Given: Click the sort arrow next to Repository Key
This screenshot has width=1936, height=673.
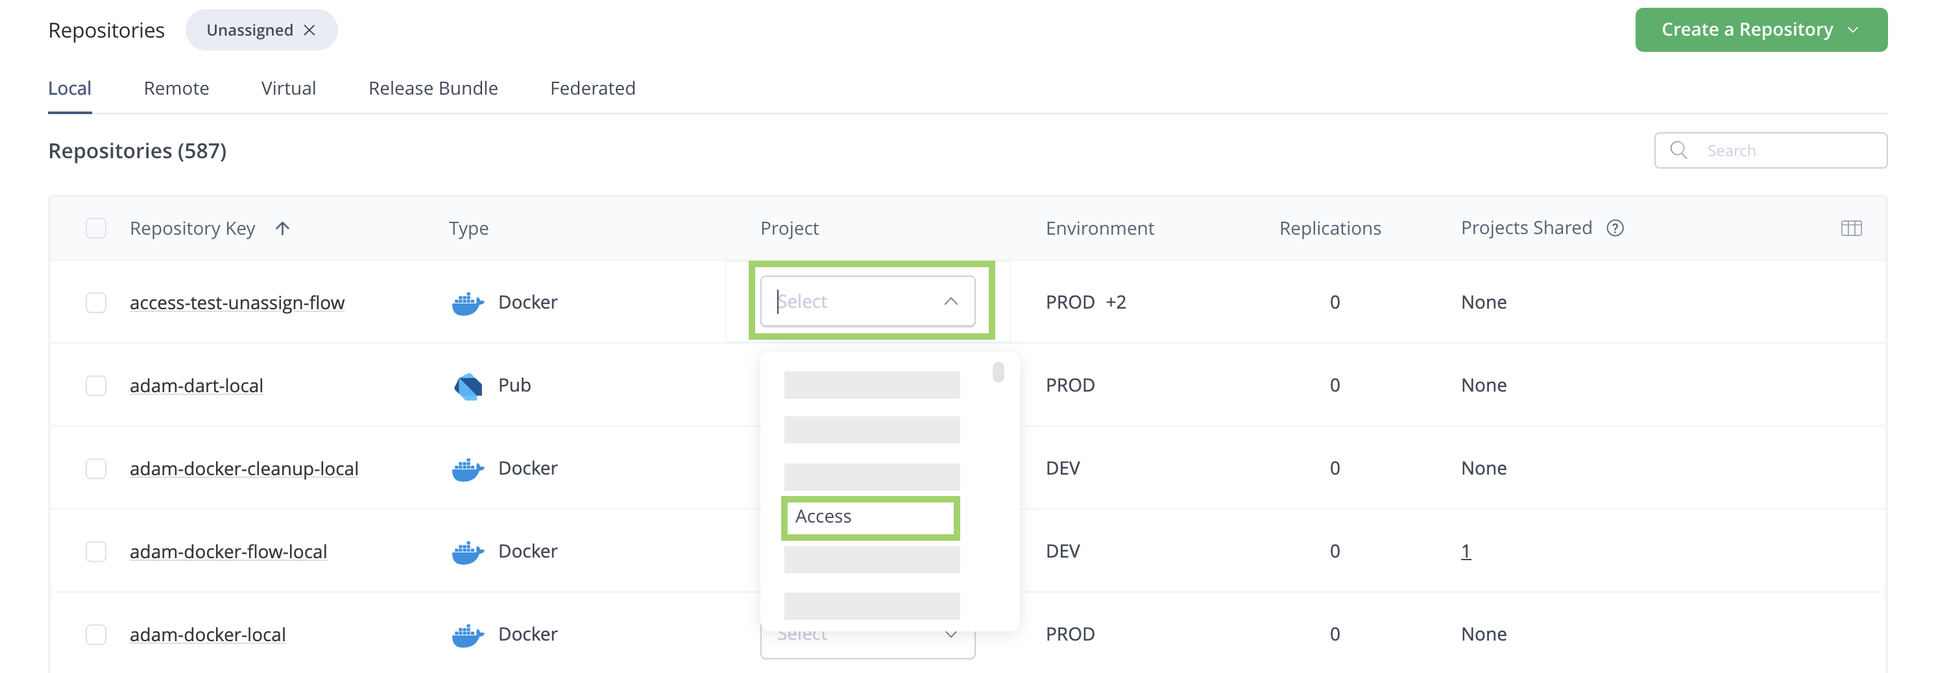Looking at the screenshot, I should pyautogui.click(x=283, y=228).
